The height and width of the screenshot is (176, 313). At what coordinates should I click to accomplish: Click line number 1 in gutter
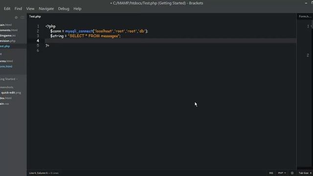(38, 26)
